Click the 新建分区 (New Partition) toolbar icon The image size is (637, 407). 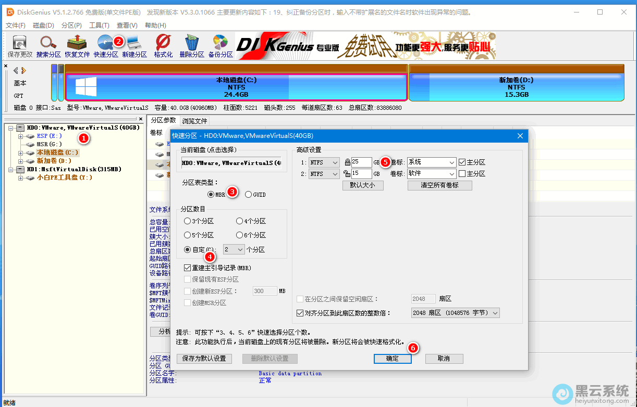tap(134, 45)
